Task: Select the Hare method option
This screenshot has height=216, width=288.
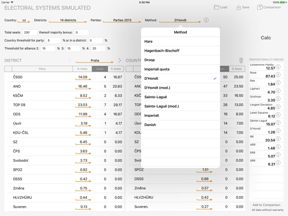Action: pos(181,42)
